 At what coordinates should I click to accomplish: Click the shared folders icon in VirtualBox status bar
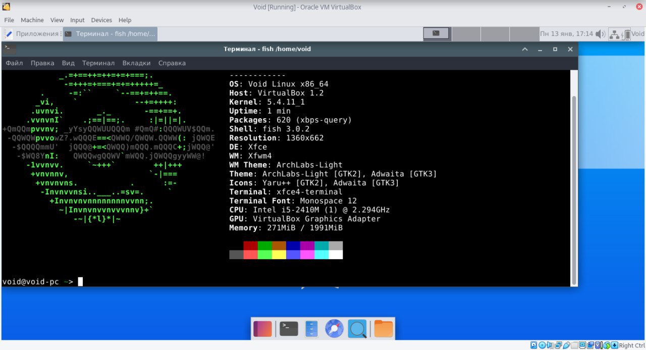574,345
